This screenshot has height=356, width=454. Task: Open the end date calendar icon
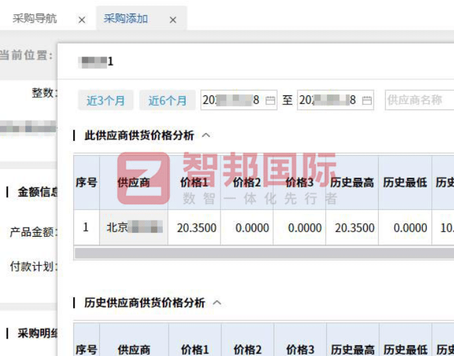click(x=367, y=101)
